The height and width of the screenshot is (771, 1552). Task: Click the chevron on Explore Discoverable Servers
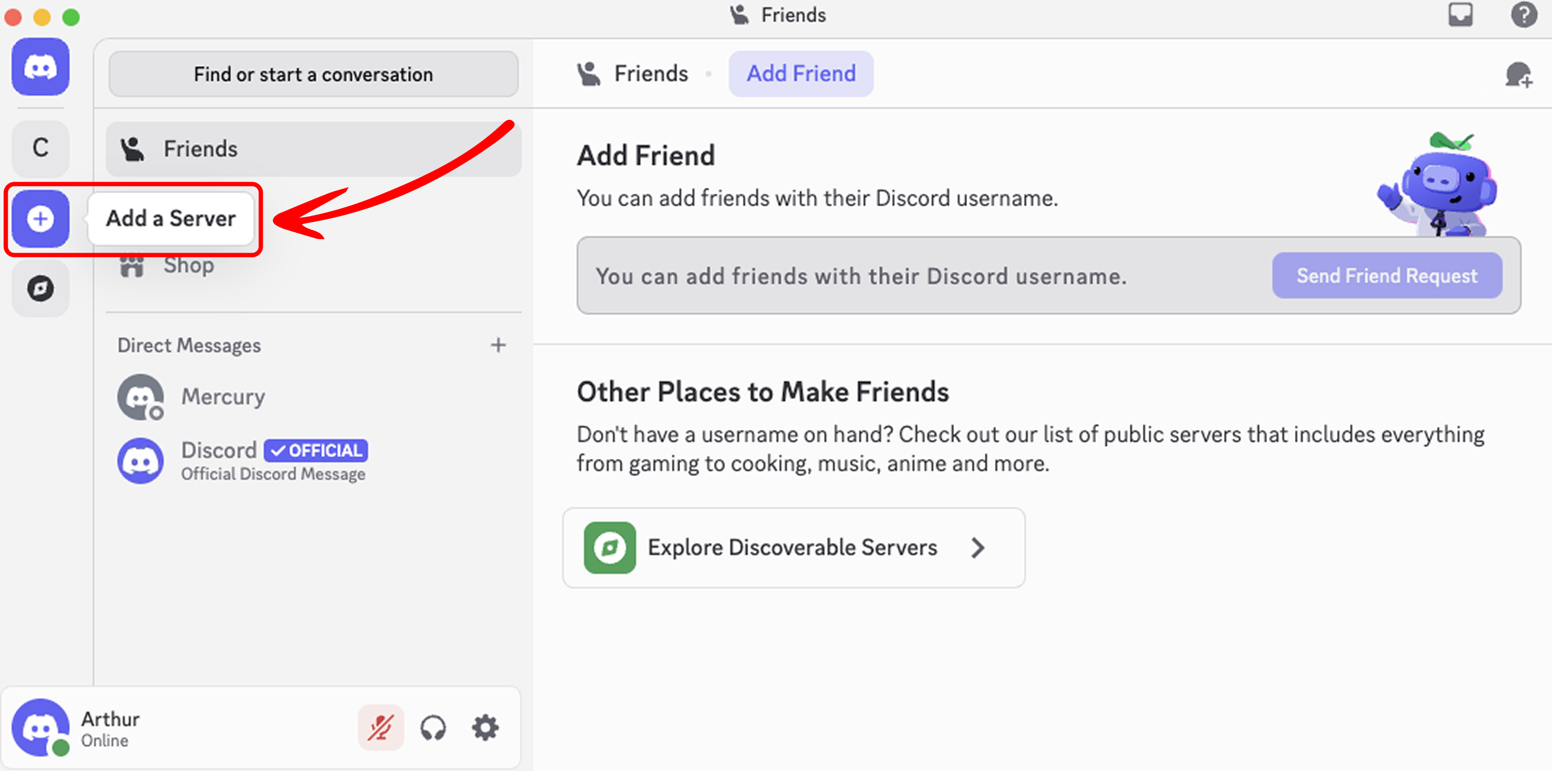977,547
